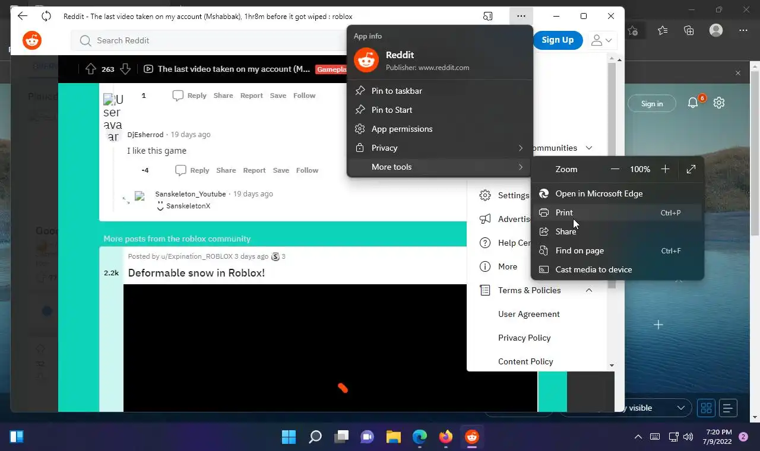The width and height of the screenshot is (760, 451).
Task: Open File Explorer from taskbar
Action: pos(394,437)
